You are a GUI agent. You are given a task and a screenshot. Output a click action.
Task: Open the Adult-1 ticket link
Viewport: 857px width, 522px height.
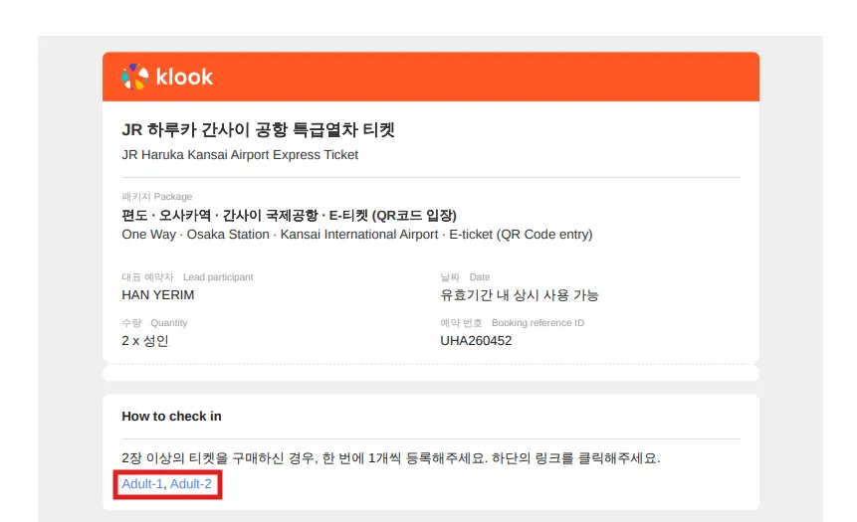click(142, 484)
